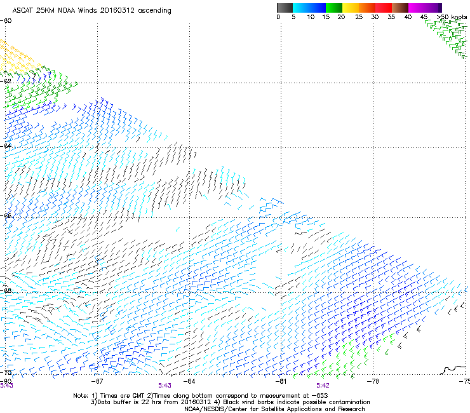Click the '-78' longitude label
The width and height of the screenshot is (470, 413).
pyautogui.click(x=373, y=381)
